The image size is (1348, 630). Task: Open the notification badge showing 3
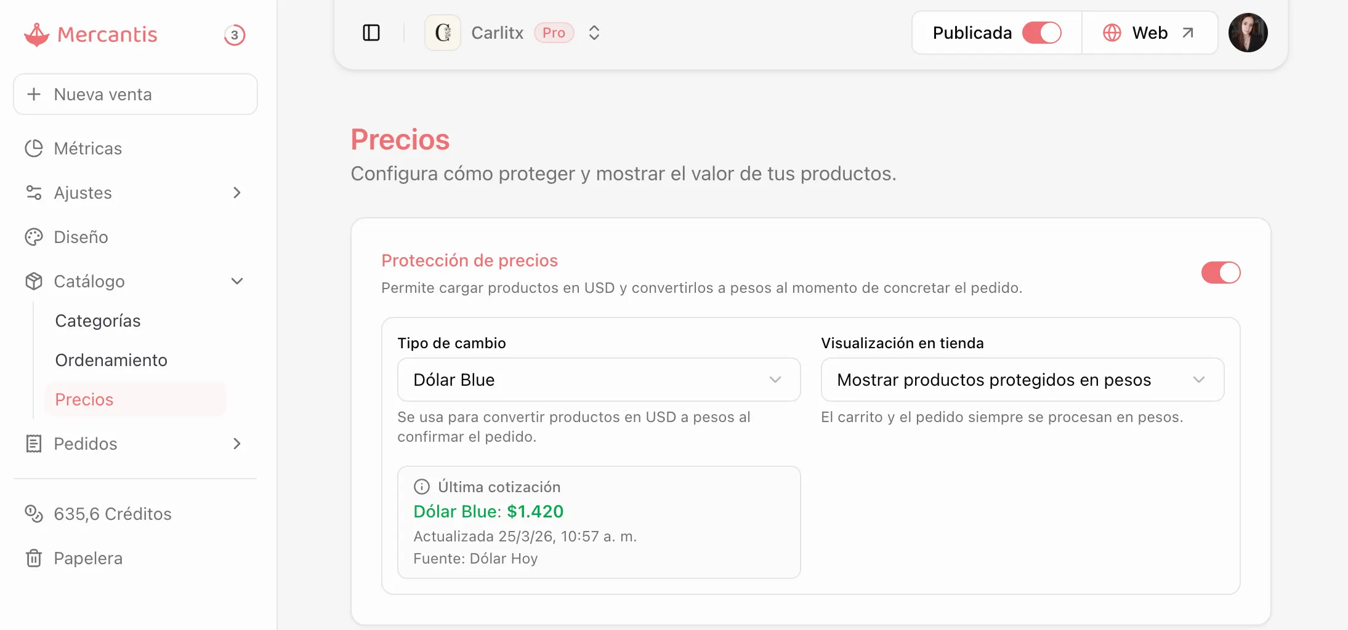(x=235, y=35)
